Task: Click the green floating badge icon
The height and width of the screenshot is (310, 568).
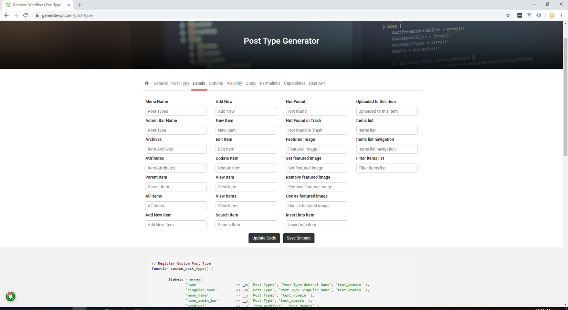Action: pos(11,296)
